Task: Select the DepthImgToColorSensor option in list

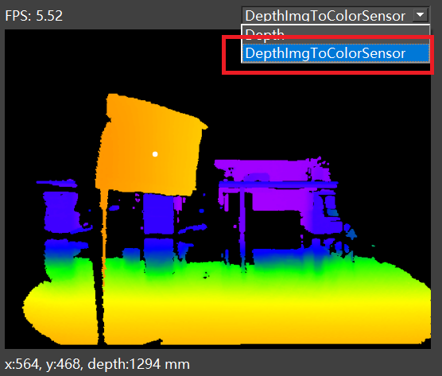Action: [x=335, y=53]
